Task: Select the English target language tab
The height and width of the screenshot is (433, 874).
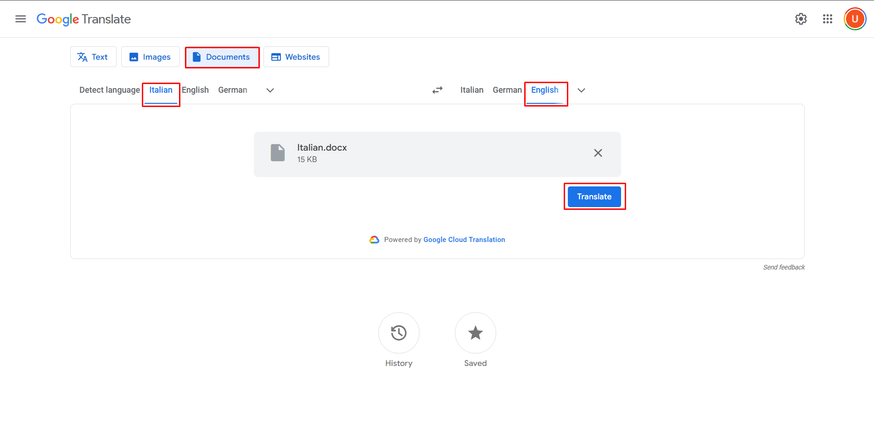Action: [x=545, y=90]
